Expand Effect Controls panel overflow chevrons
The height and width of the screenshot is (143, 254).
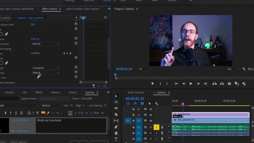(x=109, y=9)
